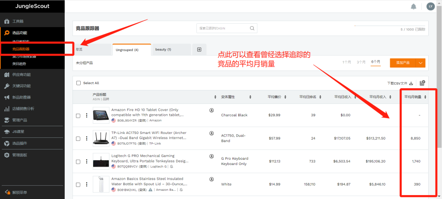
Task: Open Logitech G PRO Mechanical Gaming title
Action: point(150,159)
